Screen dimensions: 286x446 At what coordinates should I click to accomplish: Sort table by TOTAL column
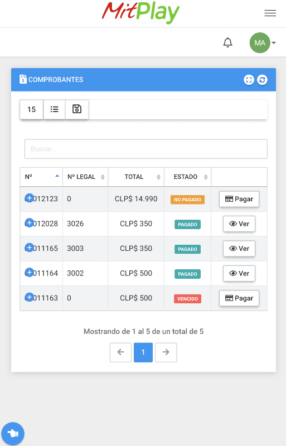136,177
